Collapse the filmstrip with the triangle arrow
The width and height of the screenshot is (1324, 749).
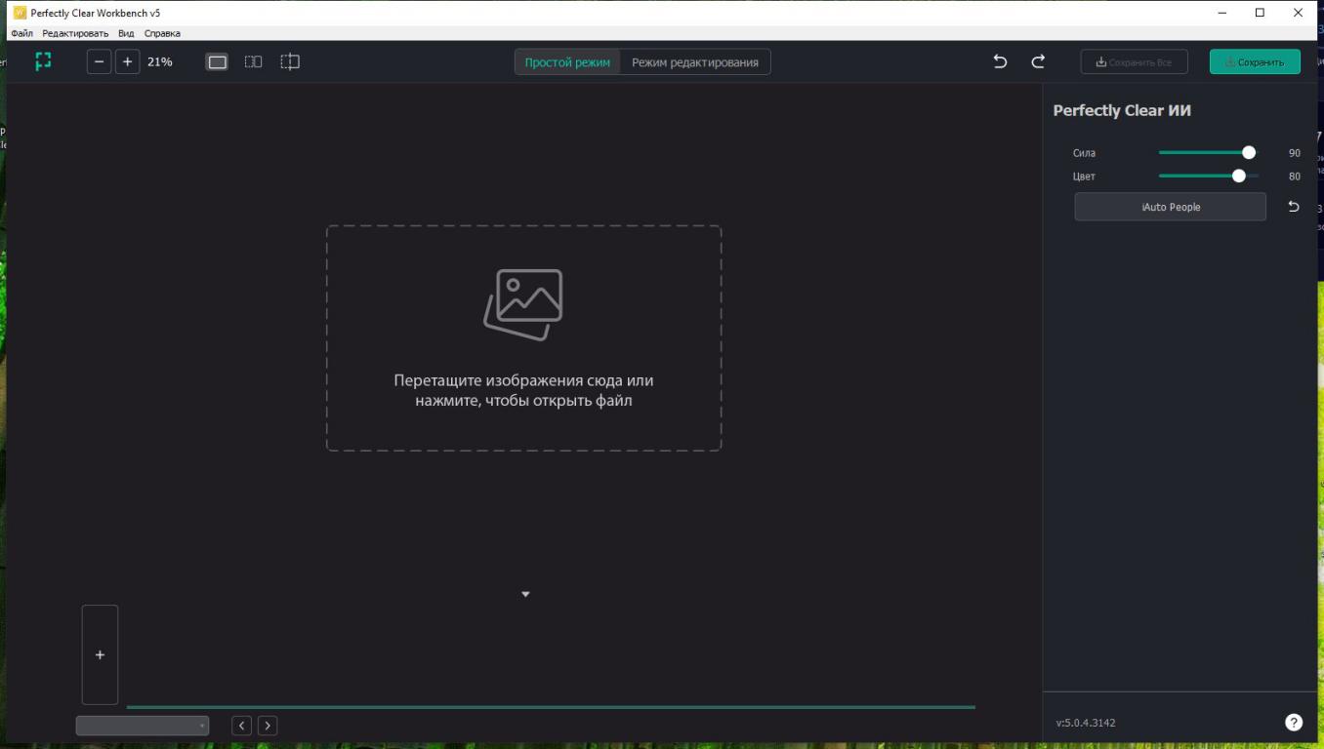click(x=525, y=594)
